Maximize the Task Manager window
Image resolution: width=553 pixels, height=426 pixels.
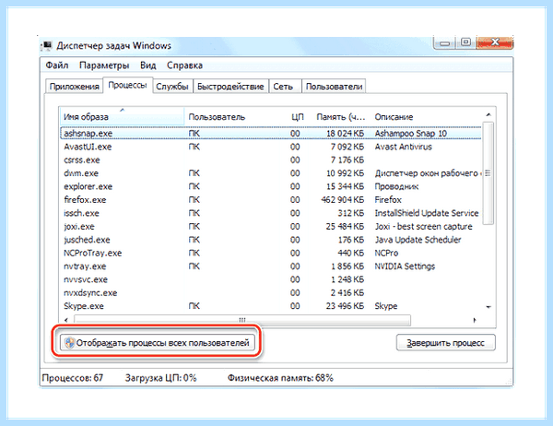point(465,42)
